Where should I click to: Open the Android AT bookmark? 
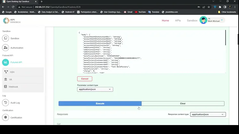[x=68, y=12]
